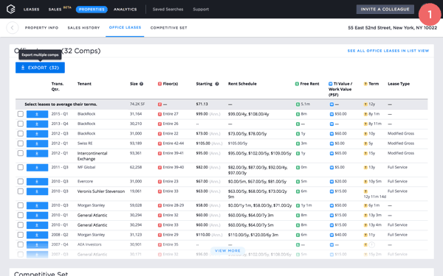
Task: Download the Intercontinental Exchange comp
Action: pos(37,154)
